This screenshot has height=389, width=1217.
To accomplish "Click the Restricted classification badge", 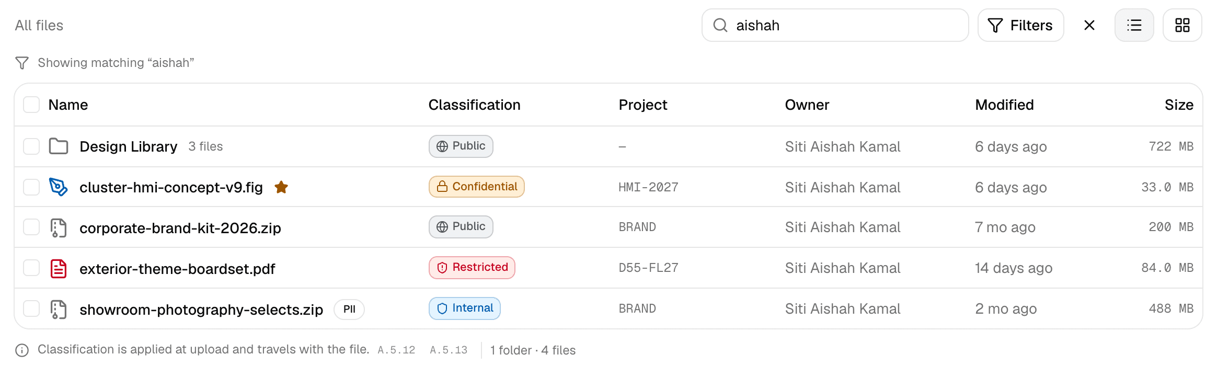I will tap(472, 268).
